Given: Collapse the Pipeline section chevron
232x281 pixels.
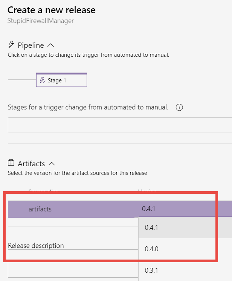Looking at the screenshot, I should 50,45.
